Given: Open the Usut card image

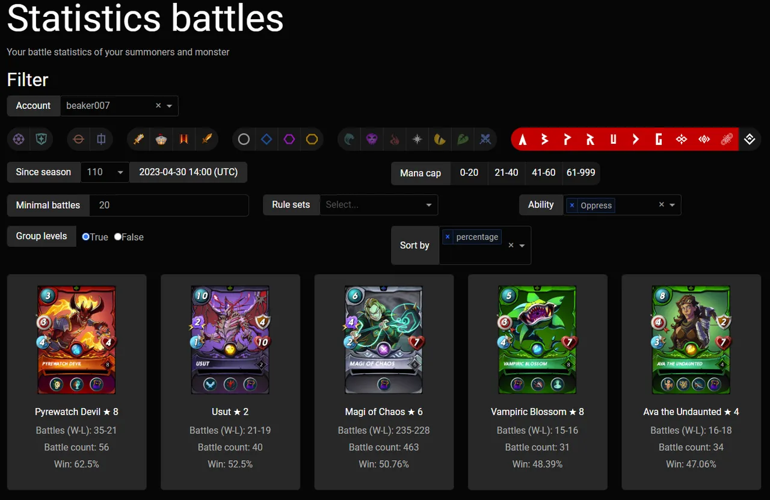Looking at the screenshot, I should pyautogui.click(x=230, y=340).
